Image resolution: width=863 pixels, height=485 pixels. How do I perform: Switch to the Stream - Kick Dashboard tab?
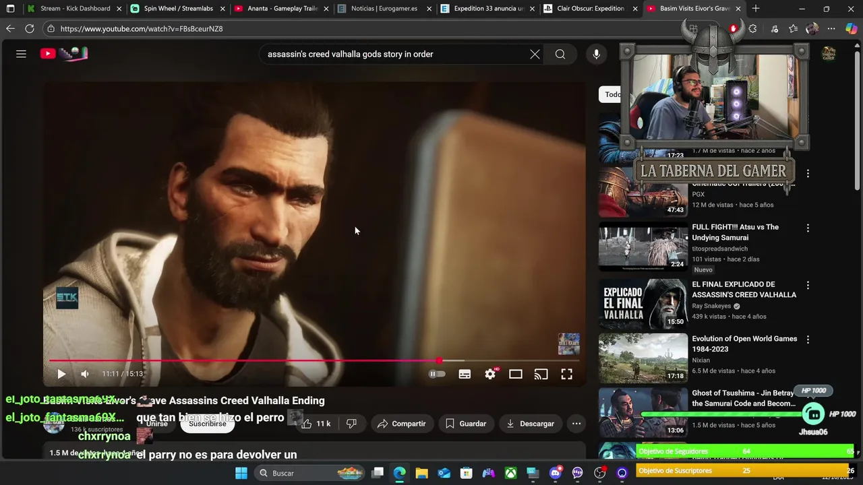tap(75, 9)
